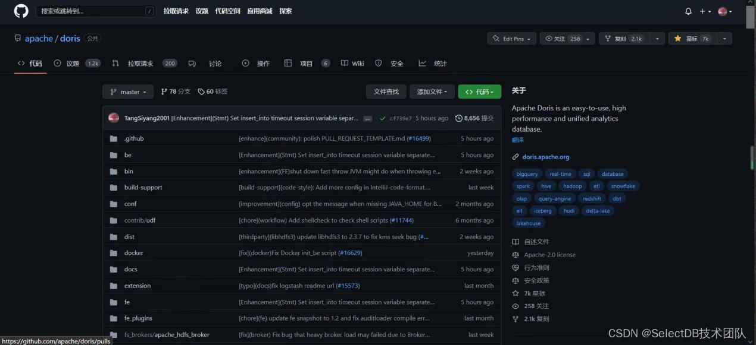Open the 自述文件 readme link
Screen dimensions: 756x345
click(536, 242)
